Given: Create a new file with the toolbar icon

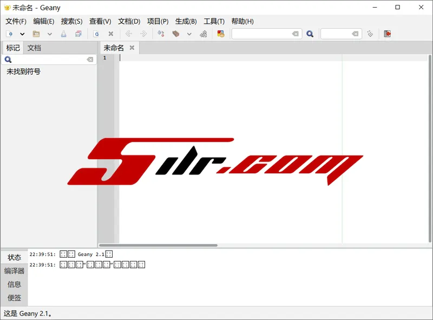Looking at the screenshot, I should 9,34.
